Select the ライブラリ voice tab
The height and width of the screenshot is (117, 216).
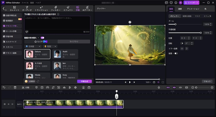coord(74,42)
